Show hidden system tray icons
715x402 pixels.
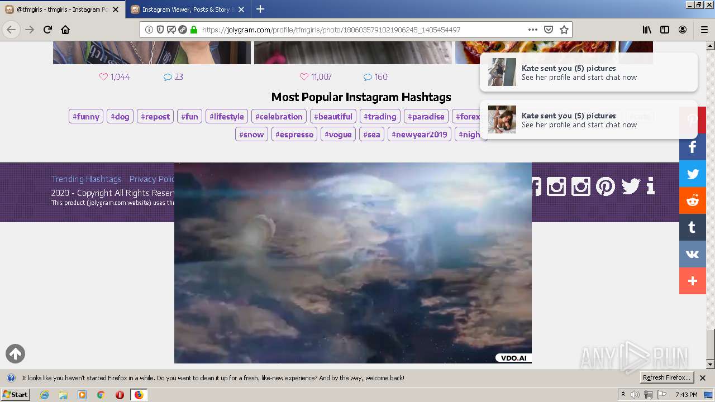tap(623, 395)
